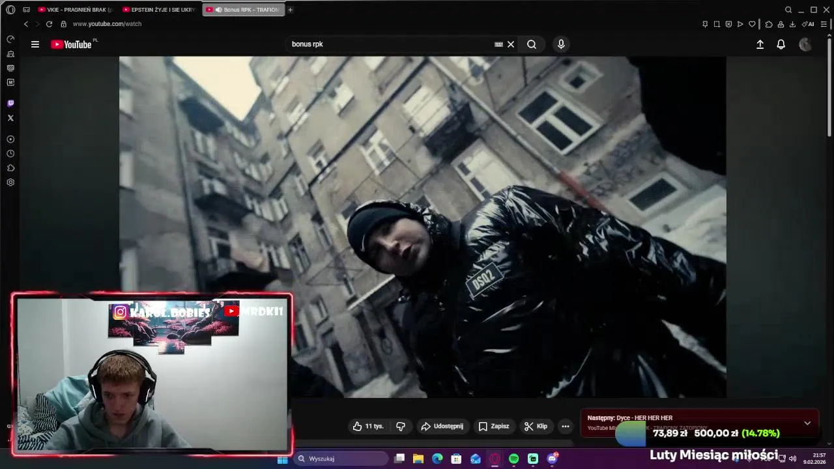This screenshot has width=834, height=469.
Task: Open the YouTube account avatar menu
Action: click(805, 44)
